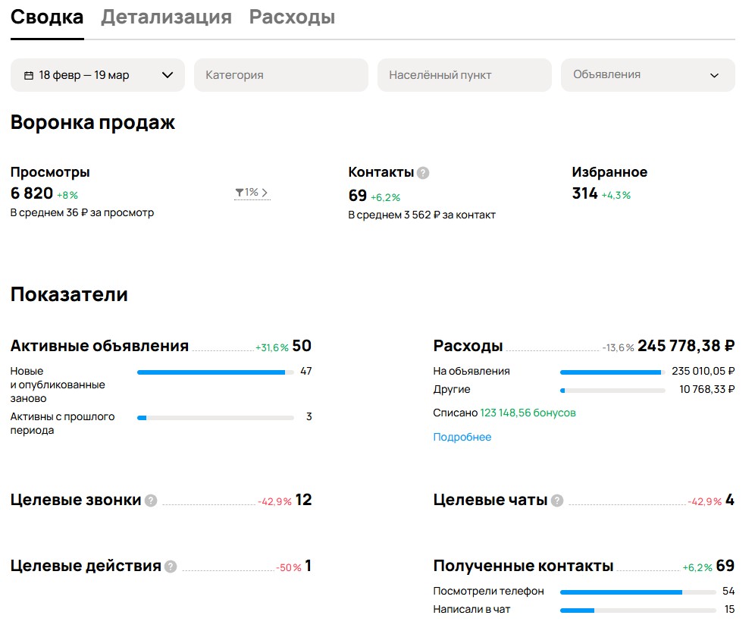
Task: Click the Другие expense bar
Action: 612,391
